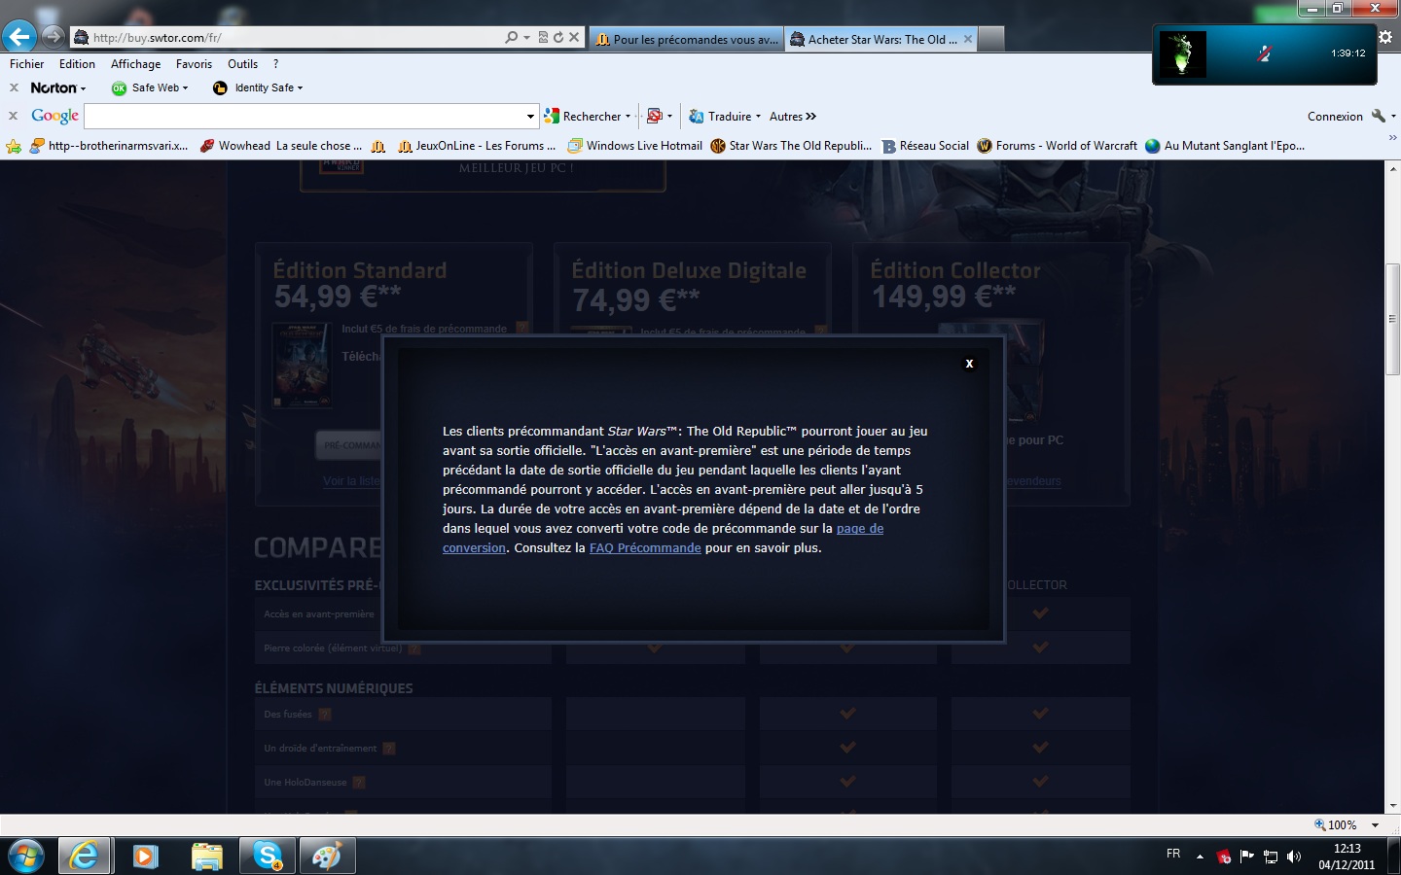Follow the 'FAQ Précommande' link
Viewport: 1401px width, 875px height.
tap(645, 547)
